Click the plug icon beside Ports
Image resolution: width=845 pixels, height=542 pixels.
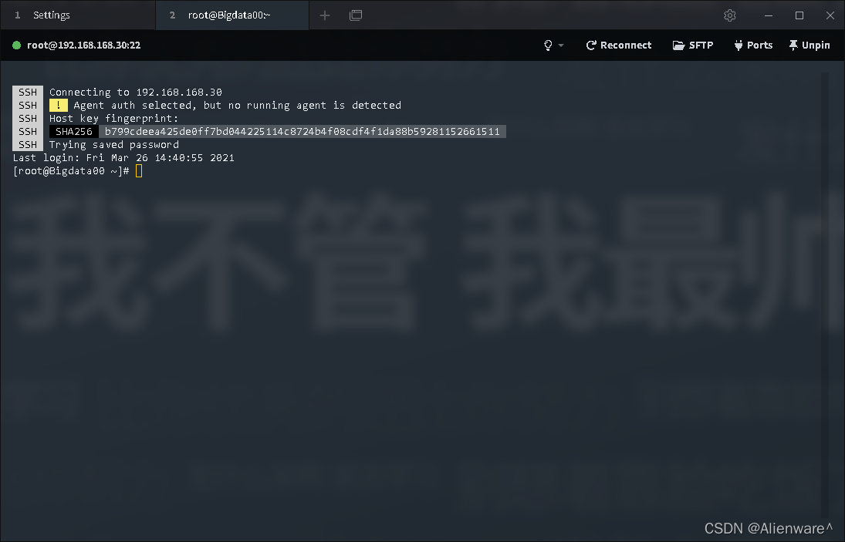point(738,45)
